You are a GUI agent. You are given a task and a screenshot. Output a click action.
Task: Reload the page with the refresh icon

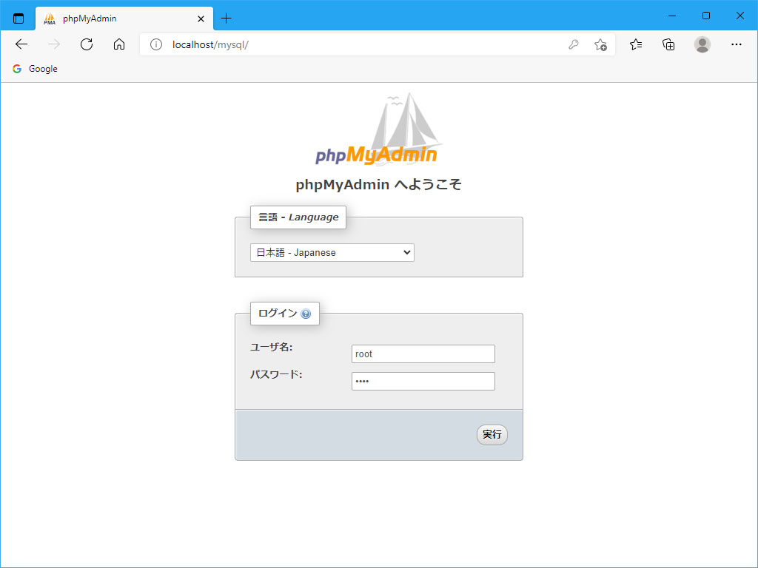pyautogui.click(x=87, y=44)
